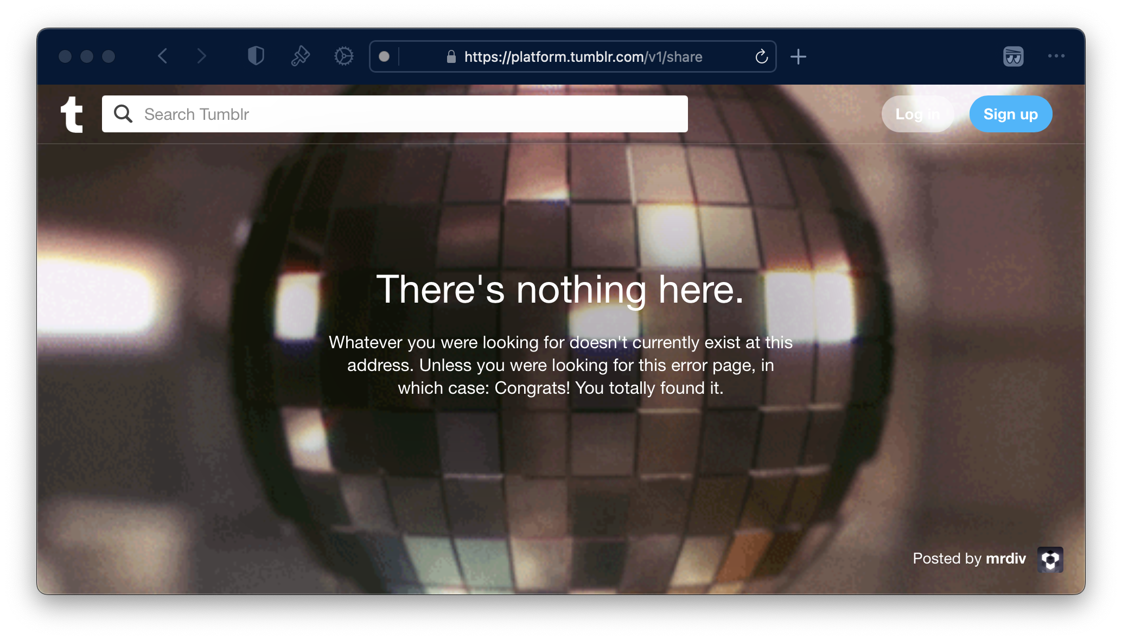The height and width of the screenshot is (640, 1122).
Task: Focus the Search Tumblr field
Action: (412, 114)
